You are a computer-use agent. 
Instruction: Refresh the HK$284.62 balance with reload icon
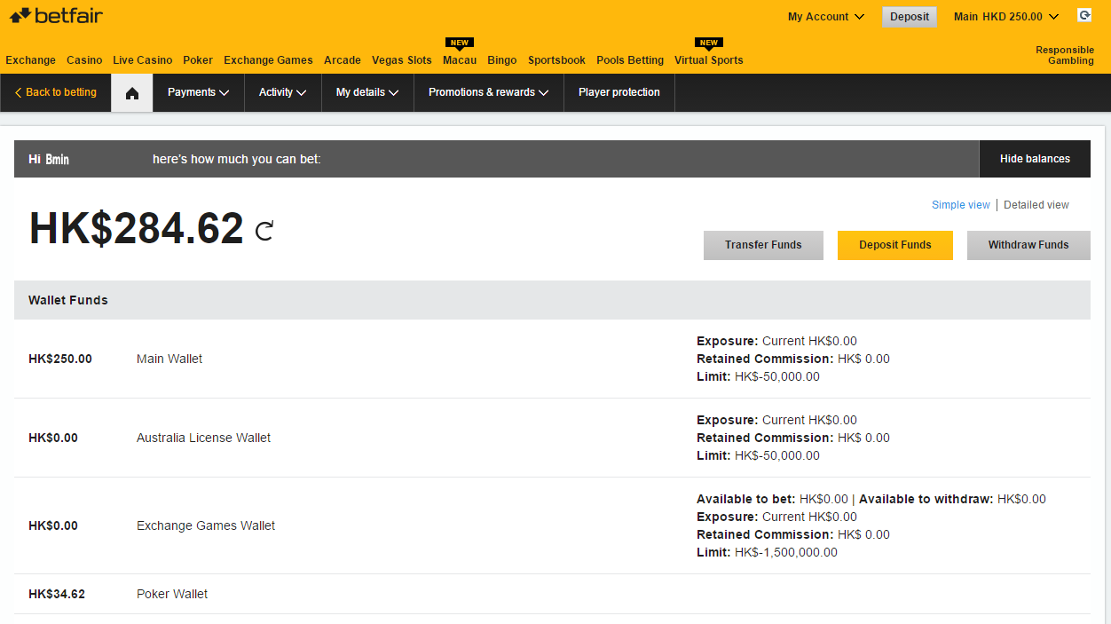[264, 231]
